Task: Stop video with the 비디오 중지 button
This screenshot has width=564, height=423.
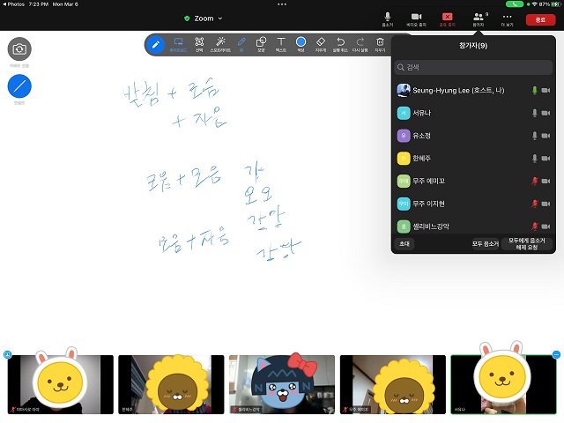Action: click(x=416, y=19)
